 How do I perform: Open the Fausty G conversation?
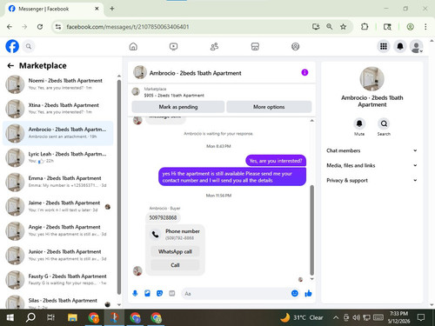click(58, 280)
